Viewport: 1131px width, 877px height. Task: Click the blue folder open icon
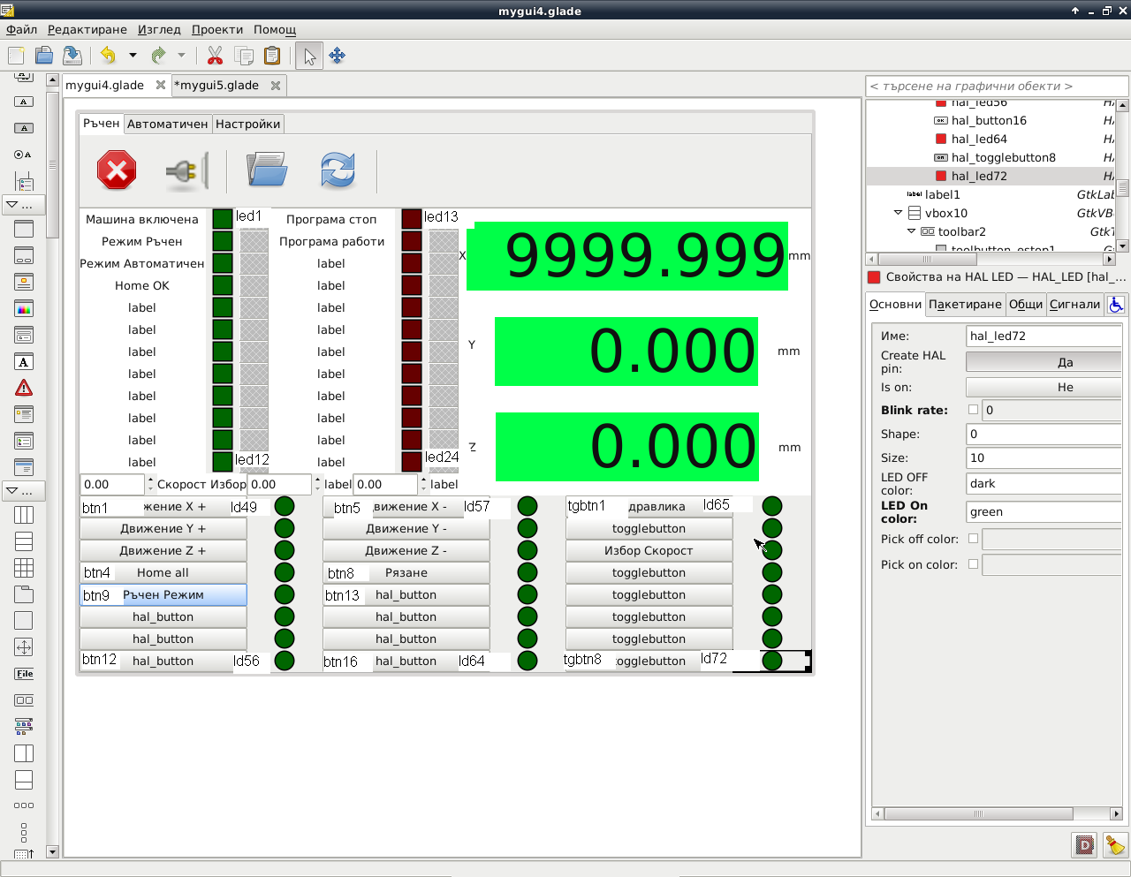tap(267, 170)
